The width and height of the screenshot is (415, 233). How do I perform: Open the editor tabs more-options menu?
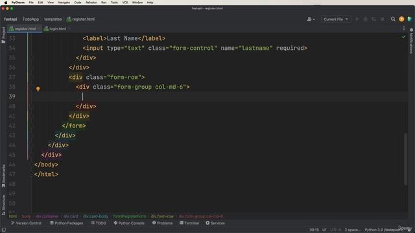point(404,28)
